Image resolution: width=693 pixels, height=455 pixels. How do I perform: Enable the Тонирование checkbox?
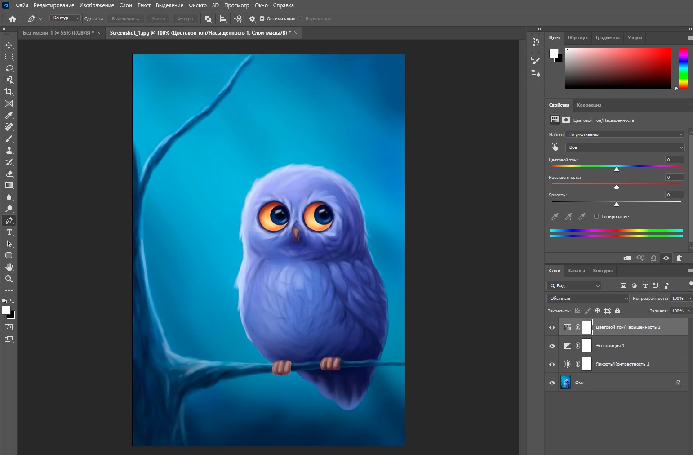tap(596, 217)
